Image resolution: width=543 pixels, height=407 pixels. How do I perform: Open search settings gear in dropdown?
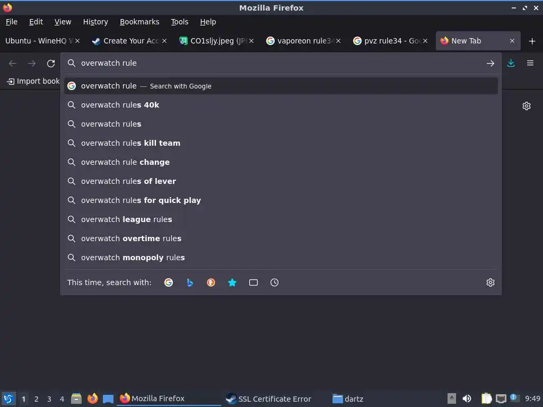[x=491, y=282]
